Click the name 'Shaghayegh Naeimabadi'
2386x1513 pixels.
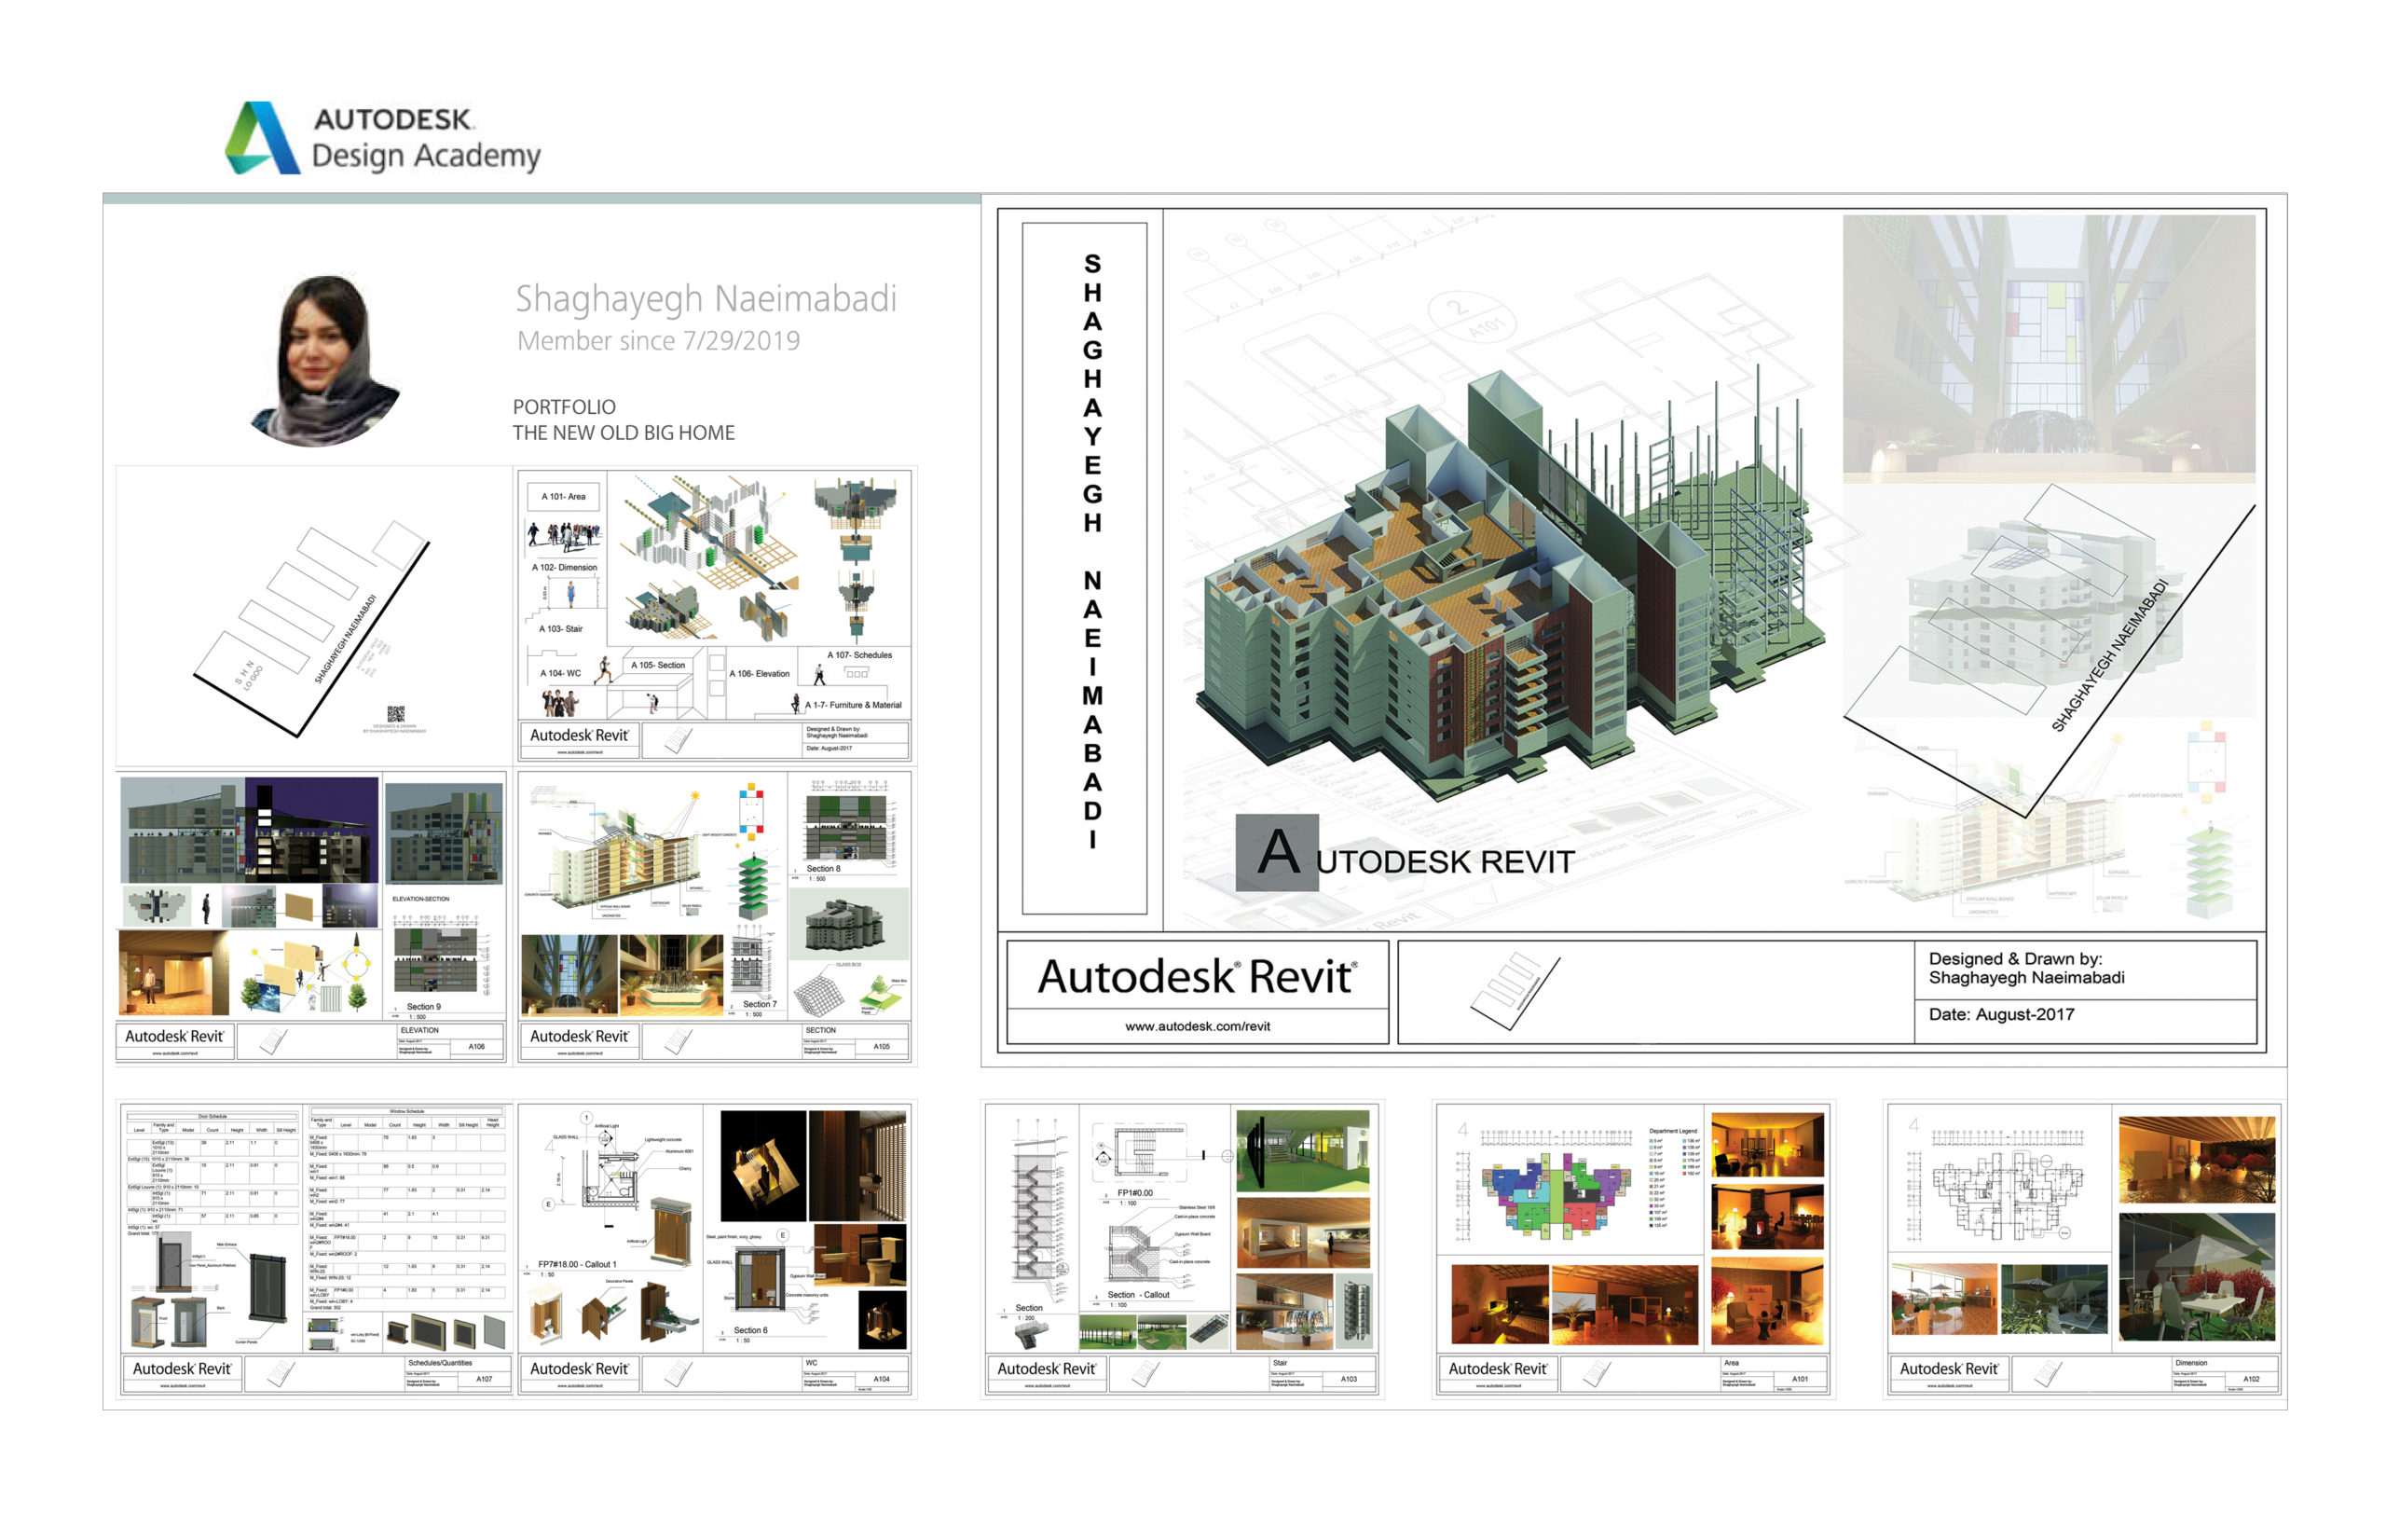(x=706, y=298)
